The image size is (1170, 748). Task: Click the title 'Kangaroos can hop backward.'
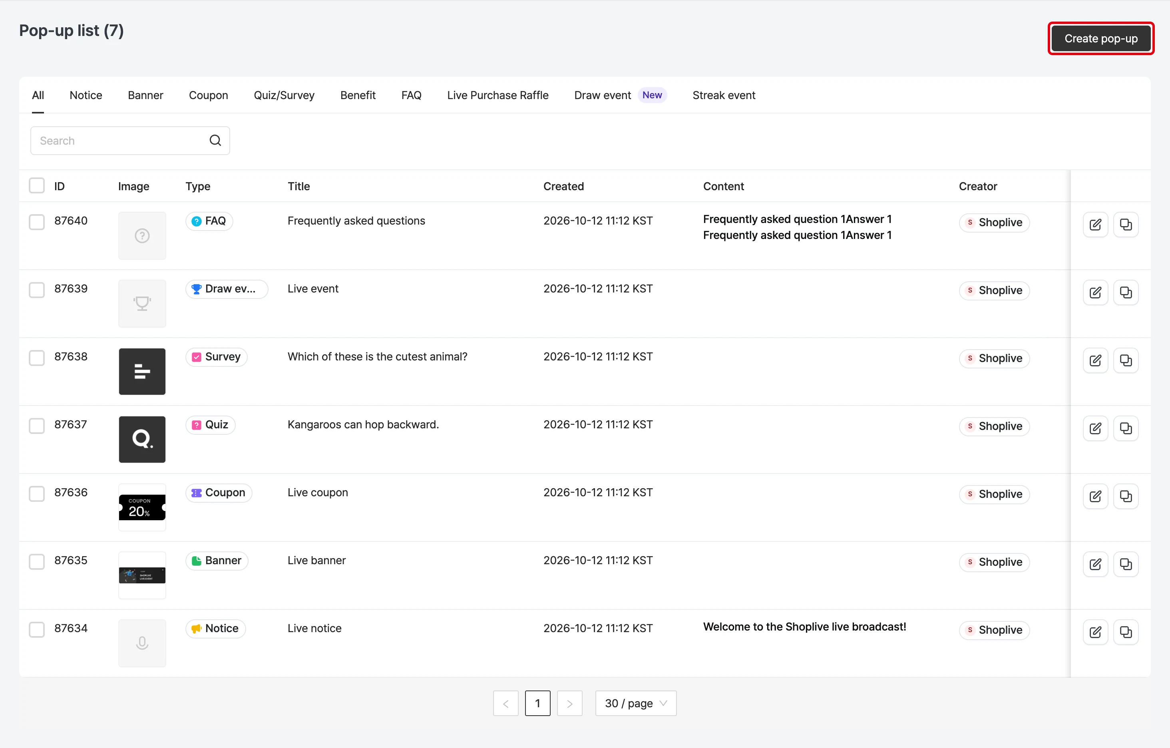pos(363,424)
